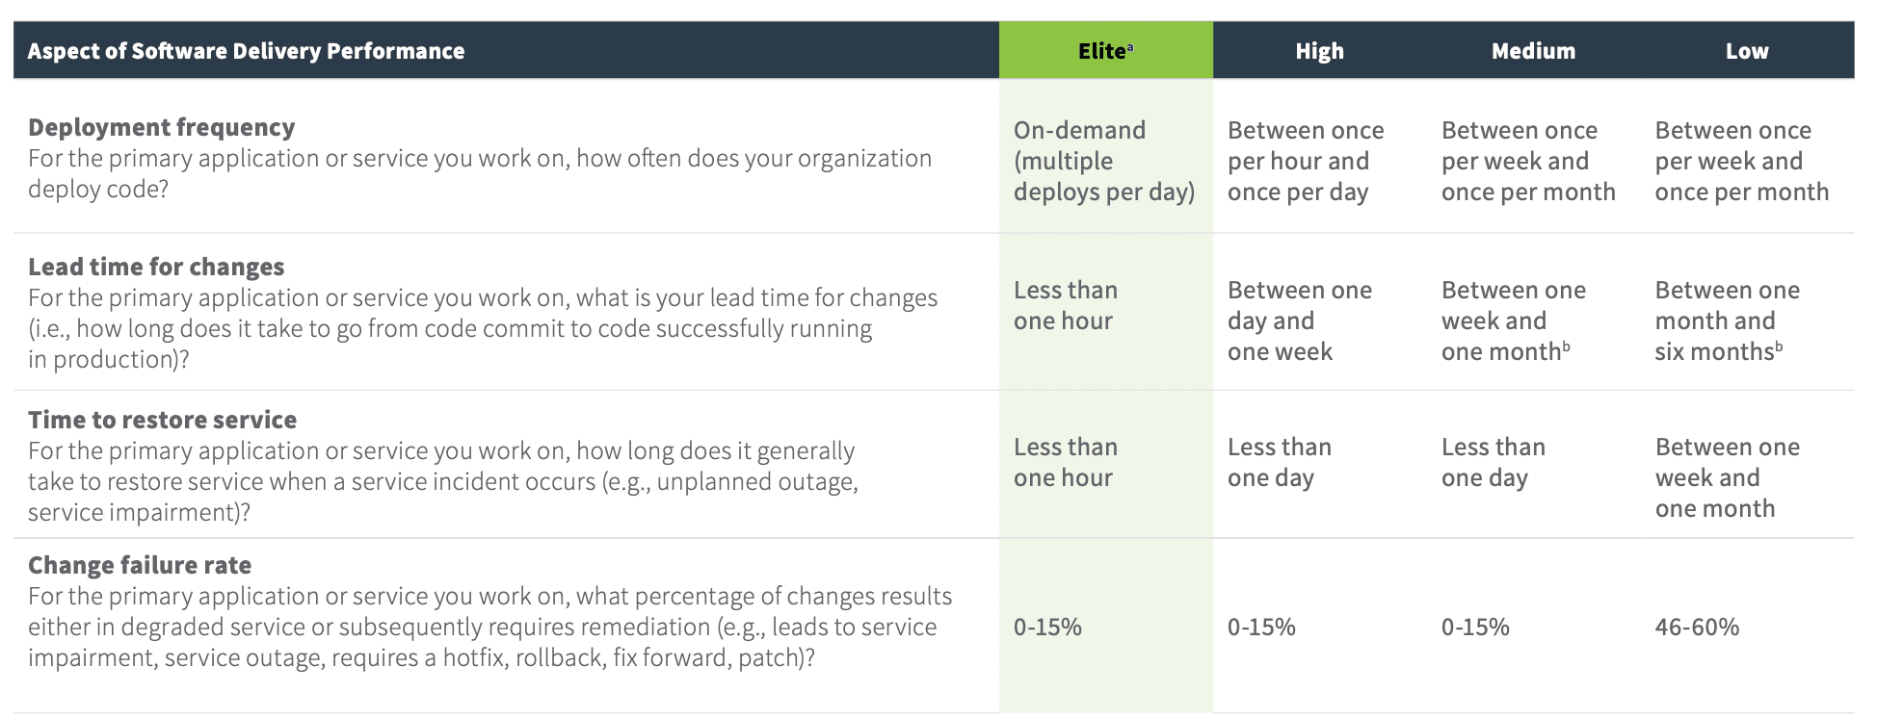Viewport: 1877px width, 718px height.
Task: Select the High column header
Action: click(x=1319, y=51)
